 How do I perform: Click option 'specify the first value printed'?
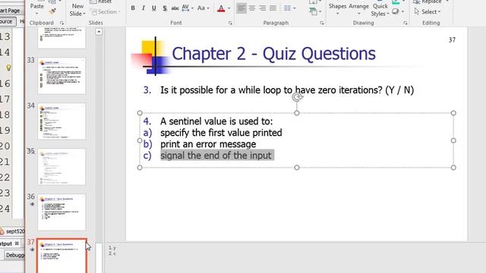click(221, 133)
